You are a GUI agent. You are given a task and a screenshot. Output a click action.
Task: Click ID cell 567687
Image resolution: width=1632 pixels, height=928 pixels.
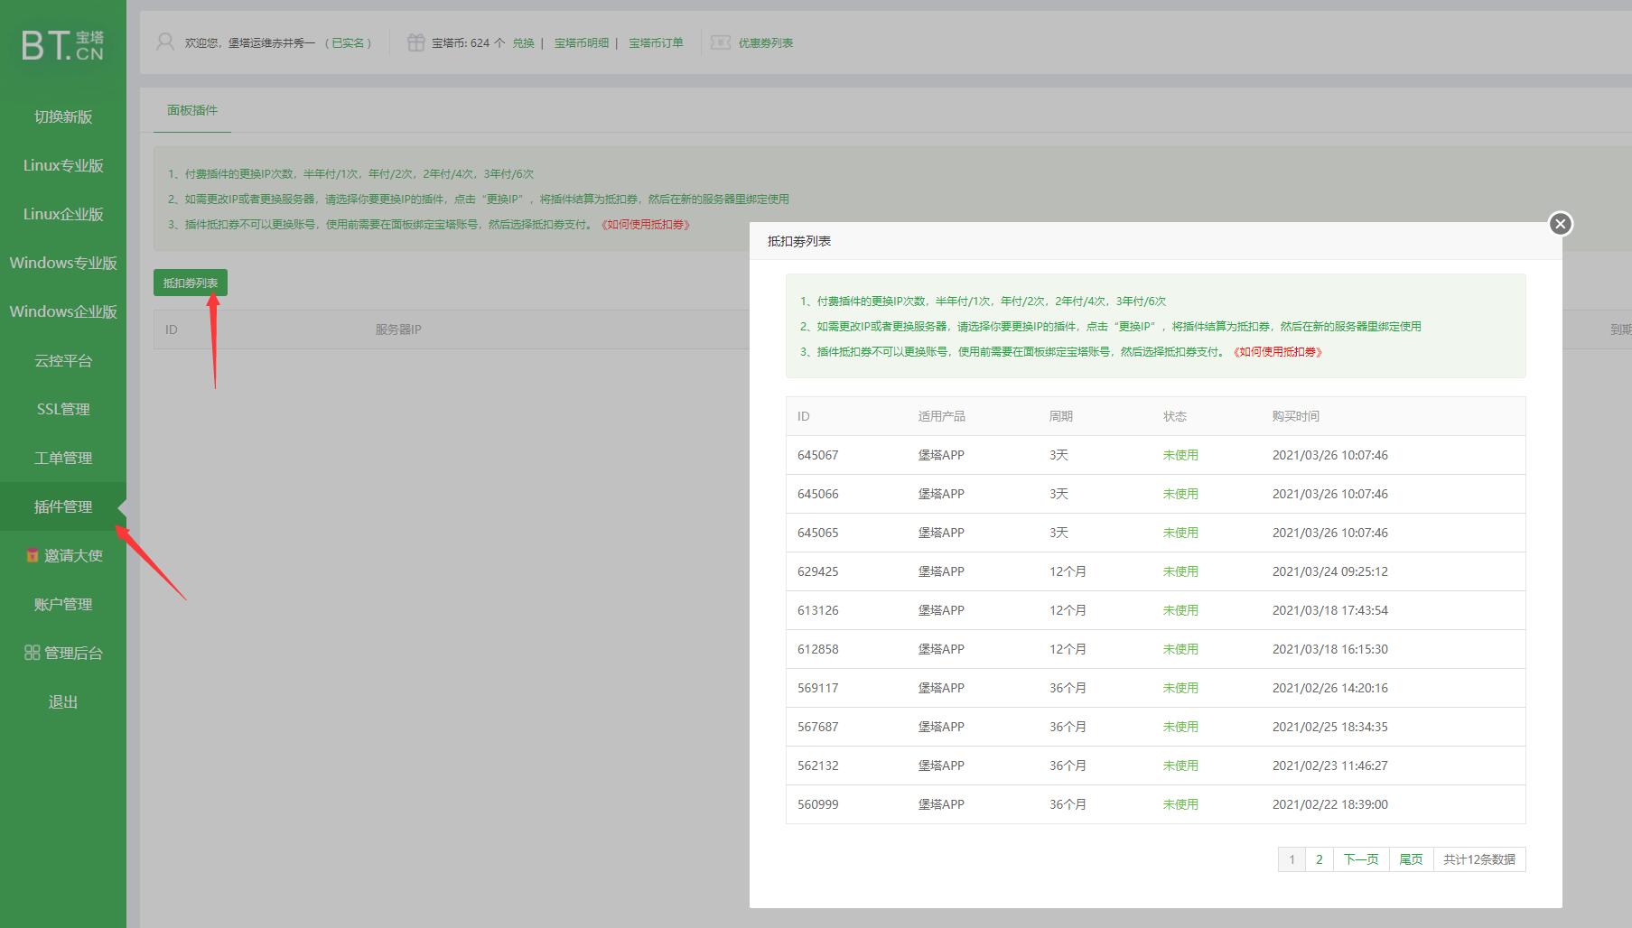[x=818, y=727]
